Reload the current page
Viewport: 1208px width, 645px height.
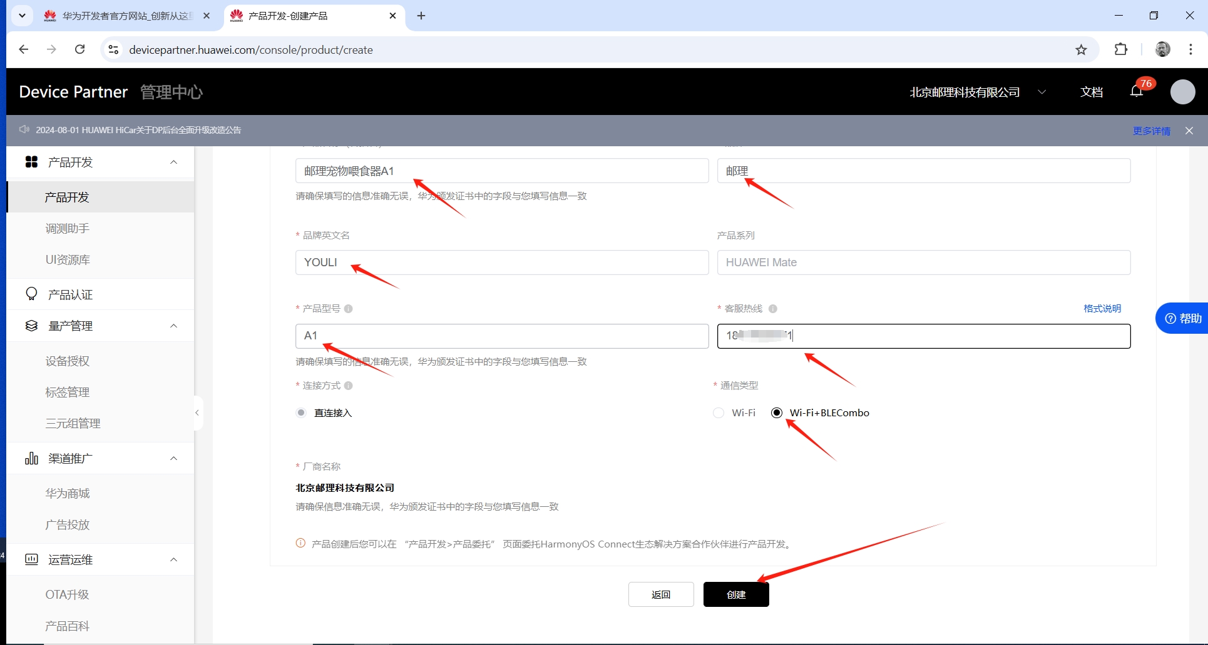coord(79,49)
